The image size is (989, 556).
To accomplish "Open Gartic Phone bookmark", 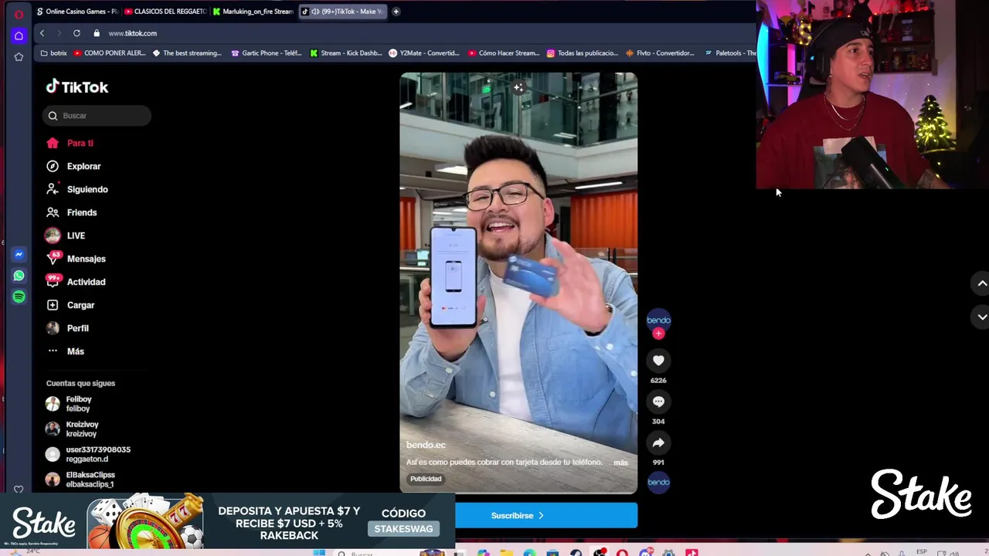I will tap(267, 53).
